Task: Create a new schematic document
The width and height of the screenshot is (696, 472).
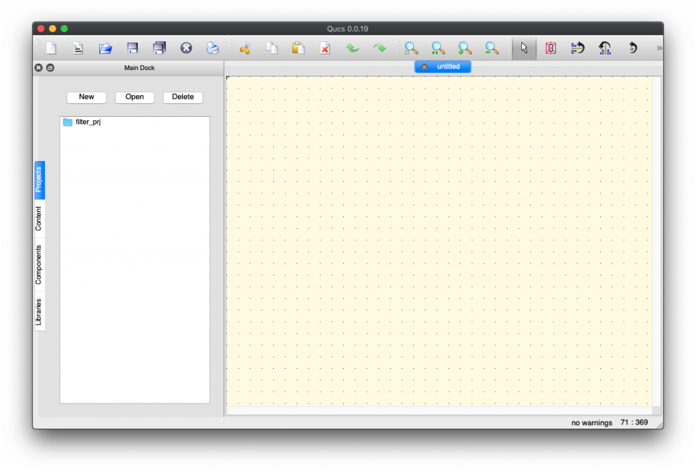Action: click(x=52, y=48)
